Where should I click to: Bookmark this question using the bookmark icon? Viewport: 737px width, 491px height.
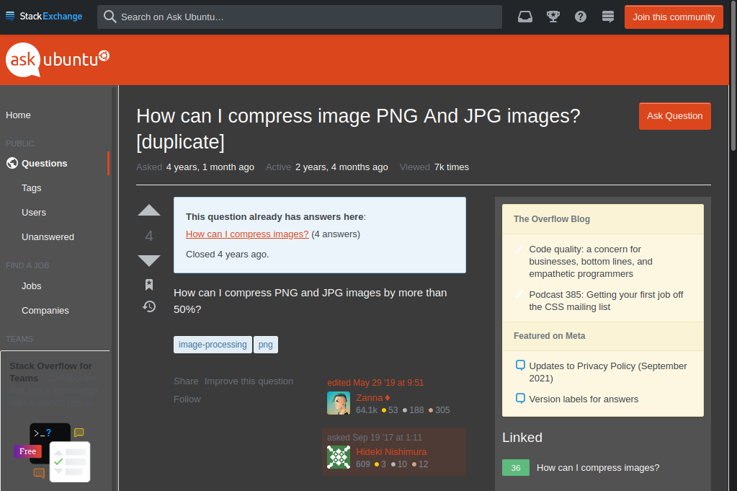point(149,284)
